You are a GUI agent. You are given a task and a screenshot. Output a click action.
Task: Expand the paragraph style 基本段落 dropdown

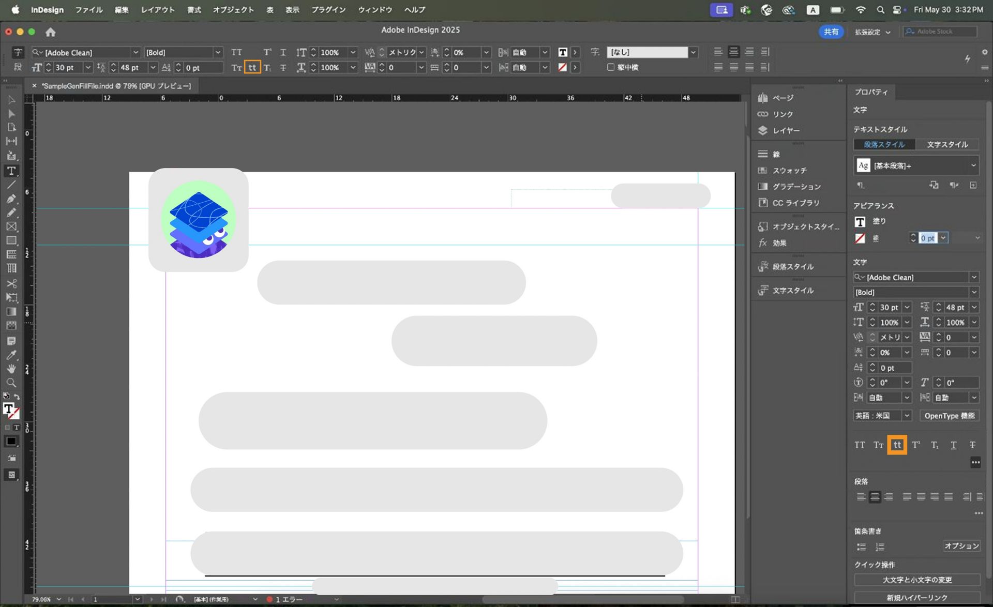tap(973, 165)
